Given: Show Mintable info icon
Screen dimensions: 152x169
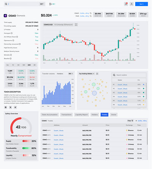Looking at the screenshot, I should coord(11,55).
